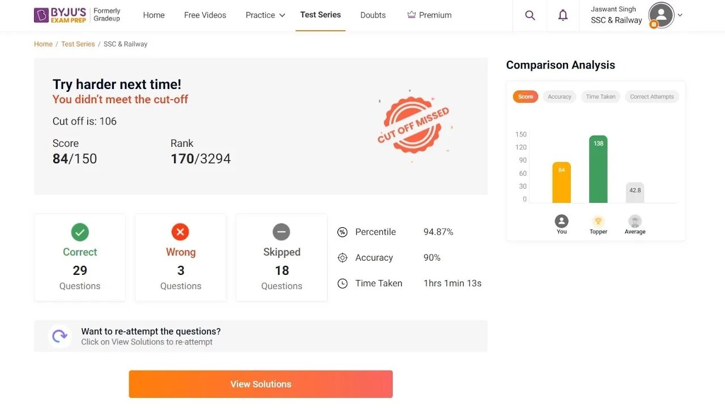
Task: Switch comparison to Accuracy
Action: pyautogui.click(x=560, y=97)
